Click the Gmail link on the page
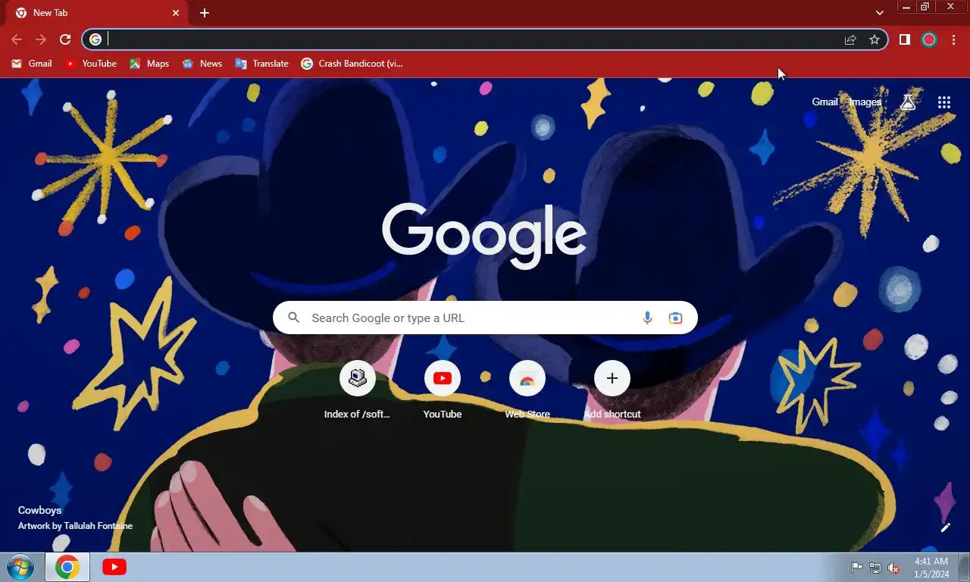The image size is (970, 582). click(x=824, y=102)
